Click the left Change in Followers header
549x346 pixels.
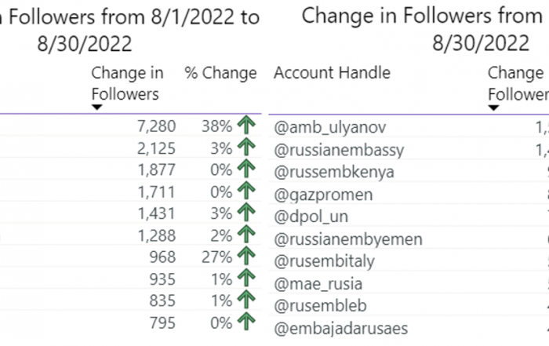tap(127, 83)
